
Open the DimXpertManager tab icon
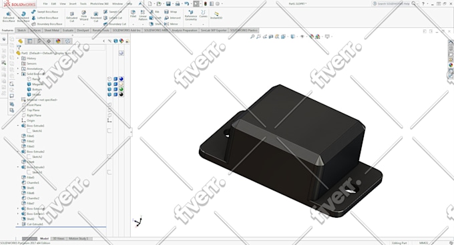coord(49,41)
